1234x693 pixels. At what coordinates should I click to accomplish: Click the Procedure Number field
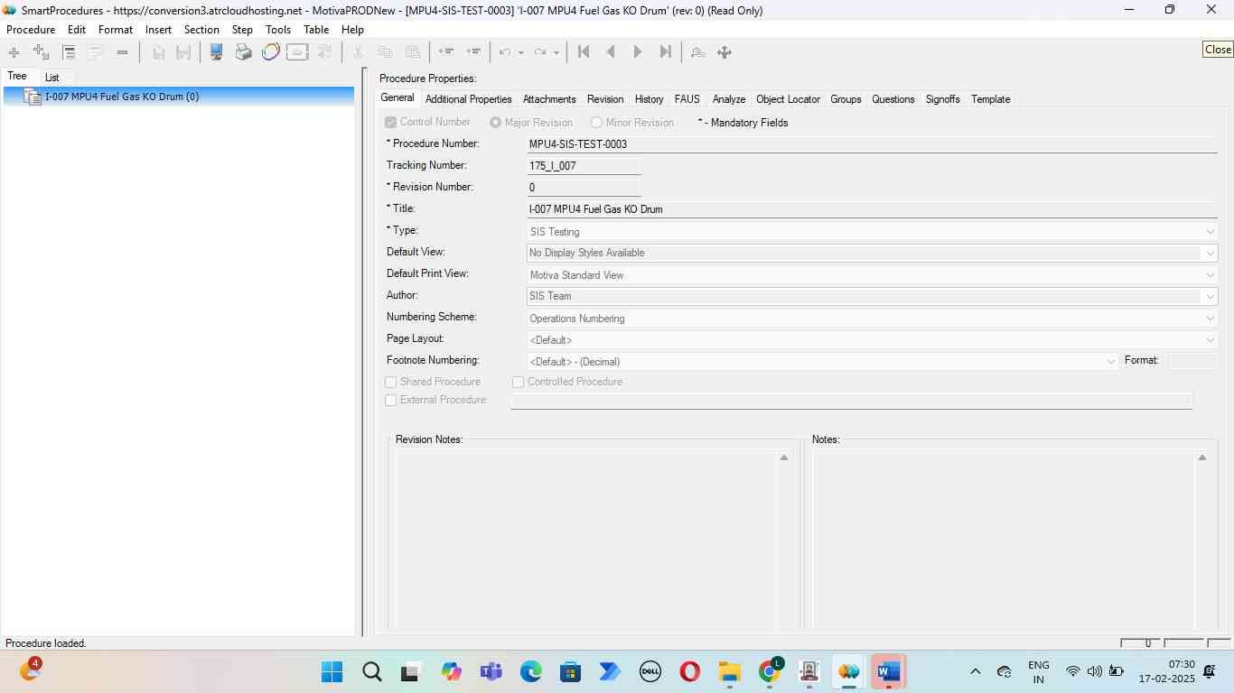(873, 144)
